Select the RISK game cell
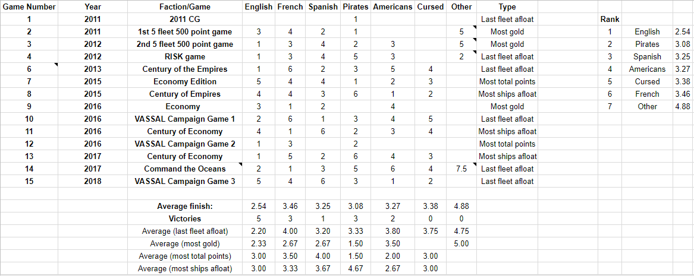694x276 pixels. (185, 56)
